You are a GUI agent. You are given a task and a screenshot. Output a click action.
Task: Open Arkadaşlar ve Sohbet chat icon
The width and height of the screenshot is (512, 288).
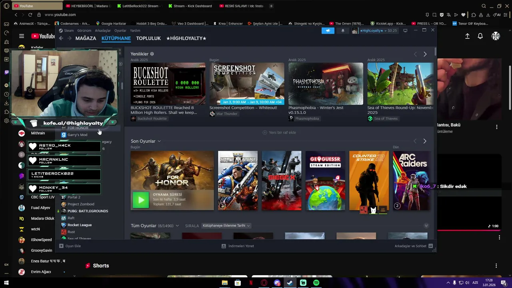point(431,246)
